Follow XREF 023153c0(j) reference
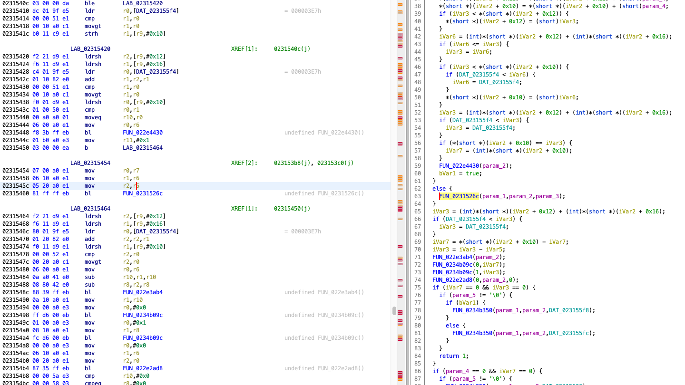Screen dimensions: 685x385 [x=336, y=163]
